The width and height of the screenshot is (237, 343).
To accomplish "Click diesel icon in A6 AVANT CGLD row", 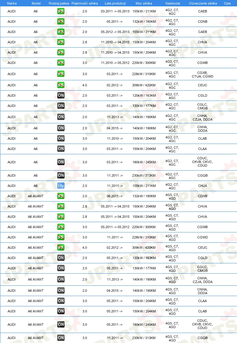I will pyautogui.click(x=61, y=258).
